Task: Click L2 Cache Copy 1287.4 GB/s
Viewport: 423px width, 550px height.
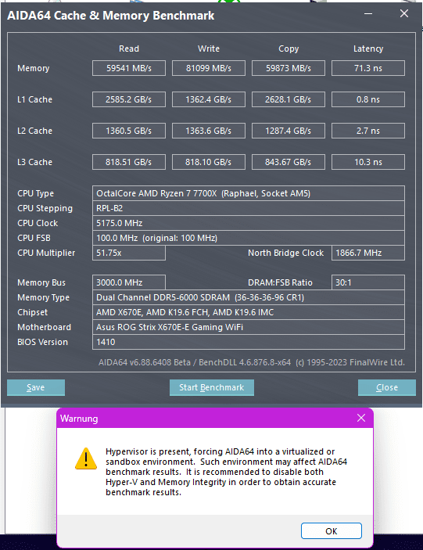Action: coord(289,131)
